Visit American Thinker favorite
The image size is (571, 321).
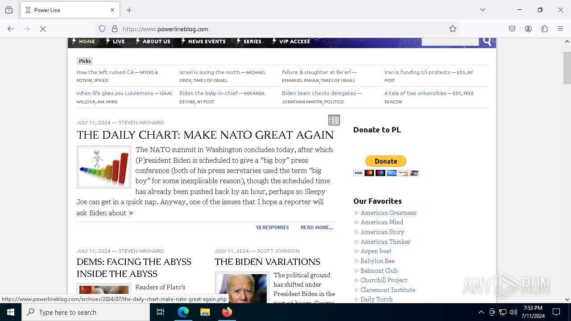click(x=385, y=242)
